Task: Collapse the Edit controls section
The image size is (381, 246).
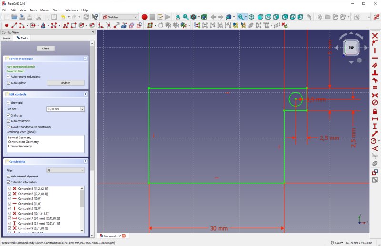Action: pyautogui.click(x=85, y=94)
